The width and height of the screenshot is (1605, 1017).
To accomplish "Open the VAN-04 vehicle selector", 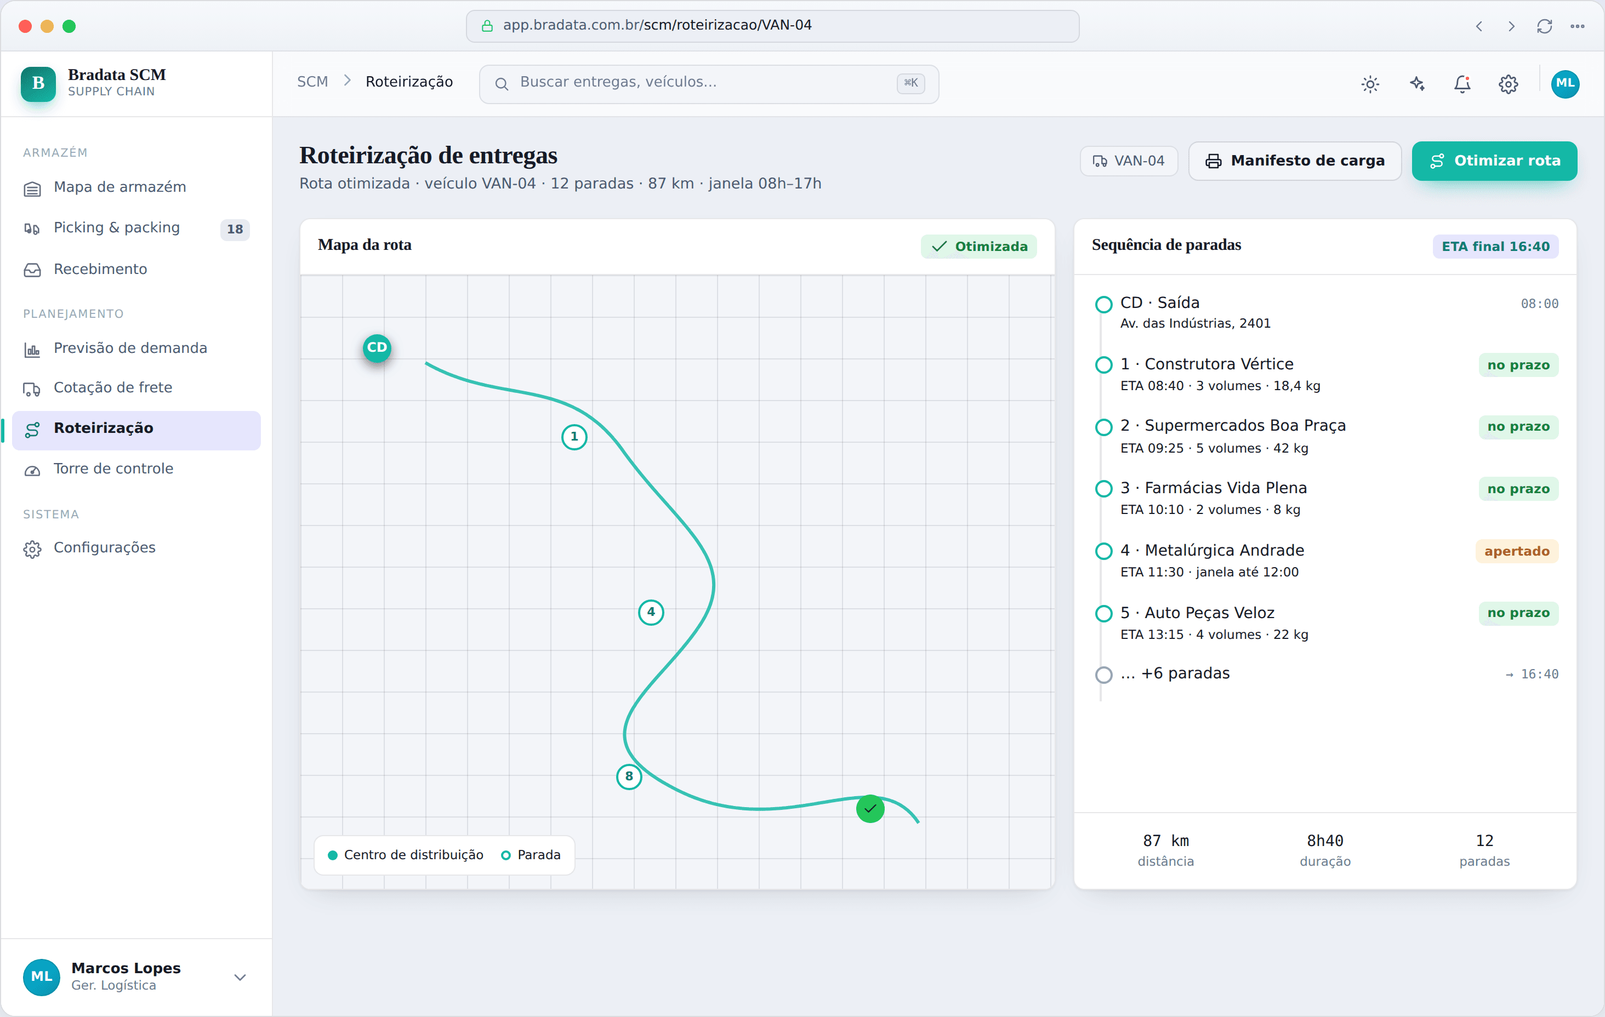I will pyautogui.click(x=1129, y=161).
